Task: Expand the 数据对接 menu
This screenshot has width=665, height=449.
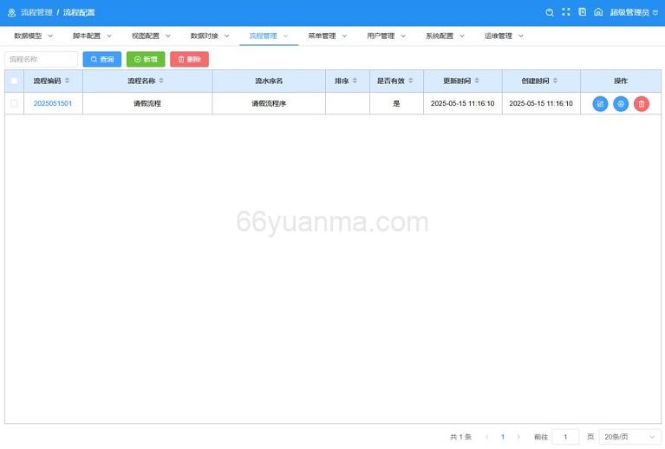Action: [210, 36]
